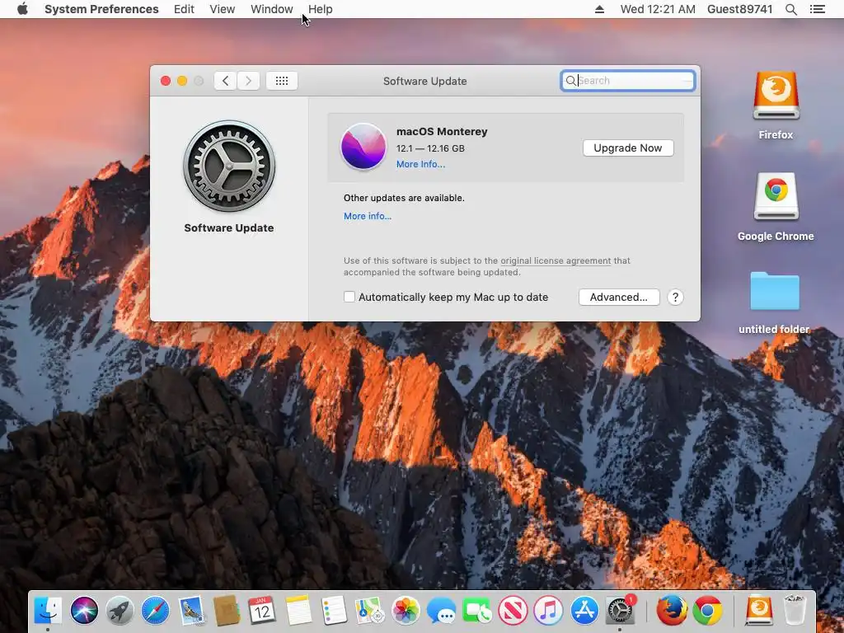
Task: Open Firefox disk image in the Dock
Action: [x=758, y=611]
